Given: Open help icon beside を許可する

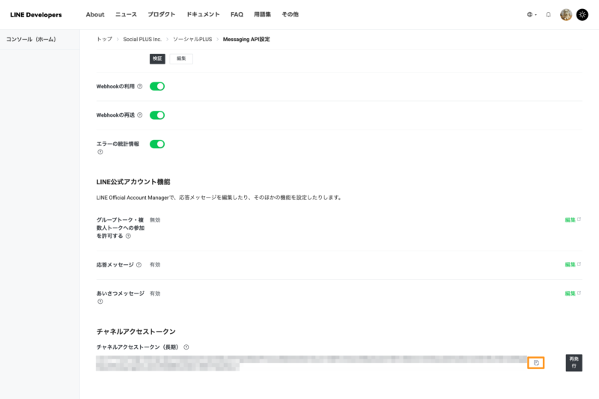Looking at the screenshot, I should click(x=128, y=236).
